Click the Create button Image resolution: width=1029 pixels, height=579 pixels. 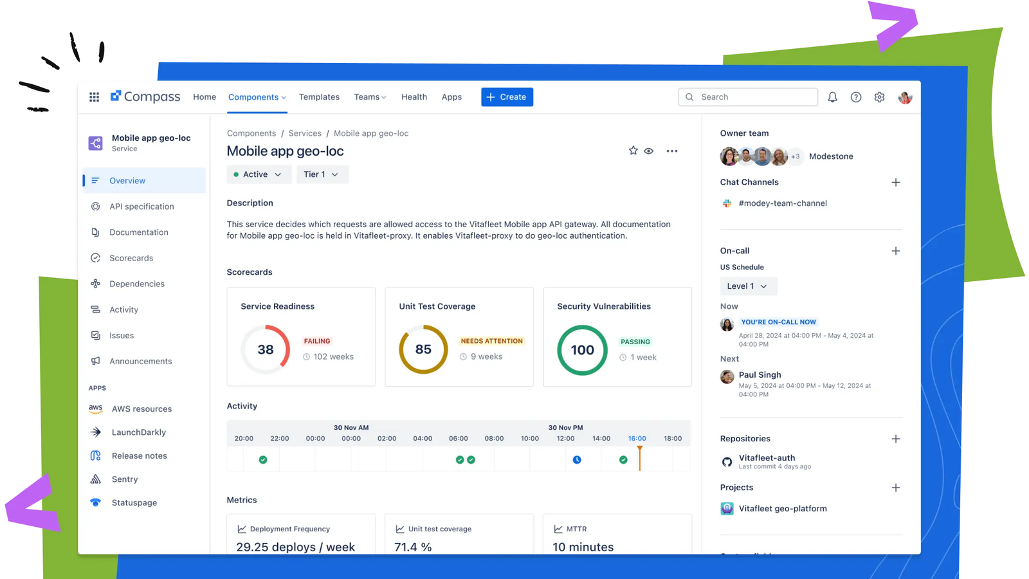507,97
